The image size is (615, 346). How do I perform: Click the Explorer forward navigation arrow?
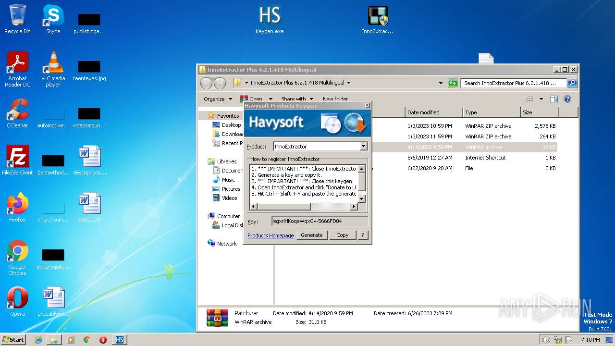220,83
